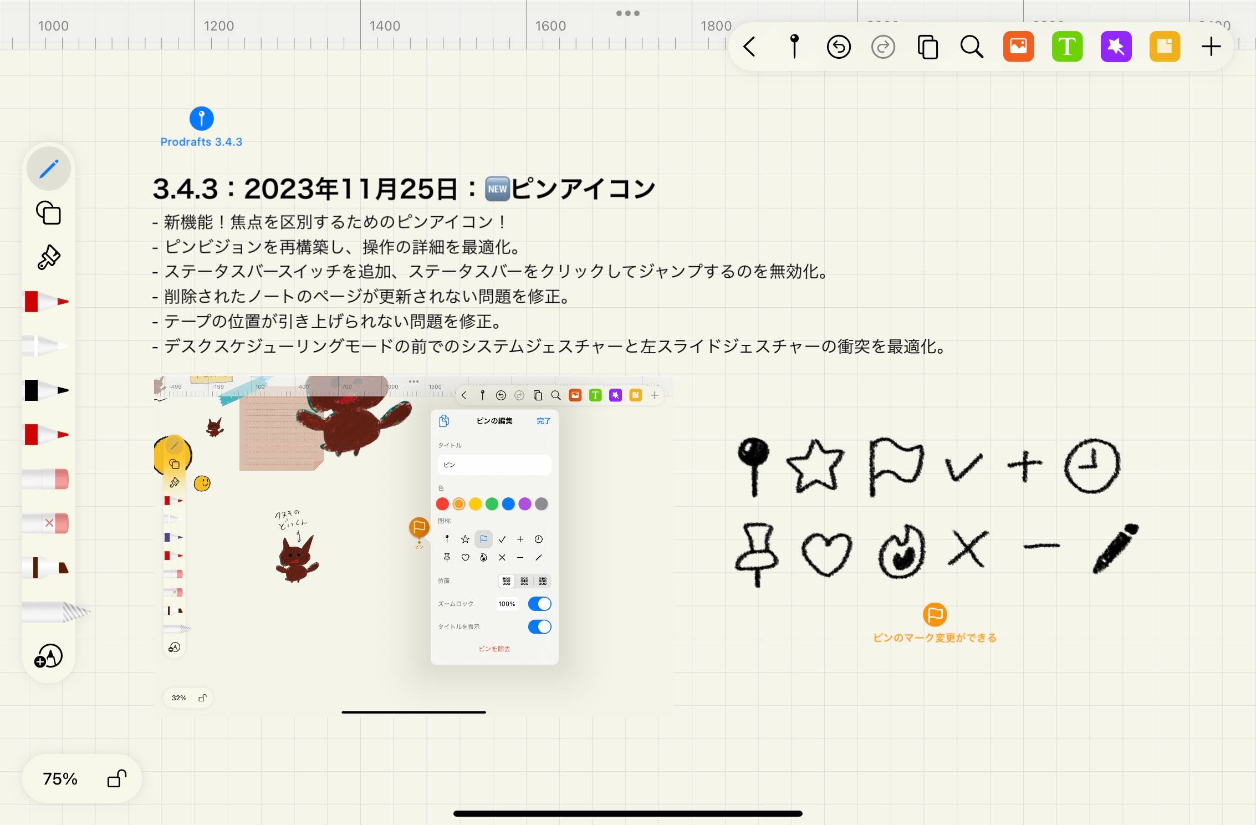Viewport: 1256px width, 825px height.
Task: Pick the purple color swatch in pin editor
Action: tap(525, 504)
